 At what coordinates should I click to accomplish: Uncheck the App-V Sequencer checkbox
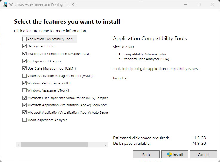(25, 105)
